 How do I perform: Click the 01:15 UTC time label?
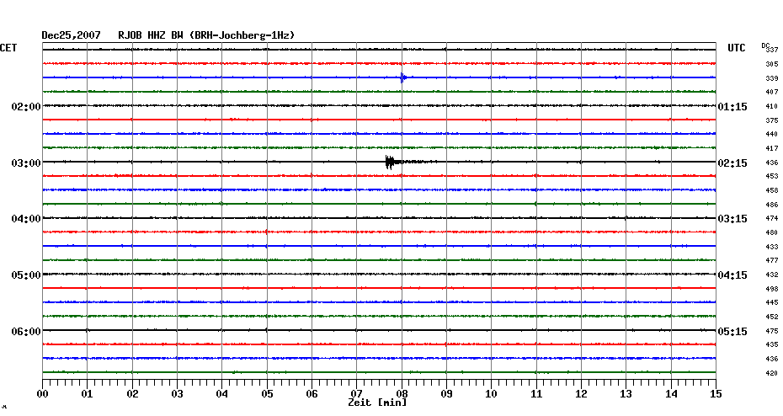(x=732, y=107)
